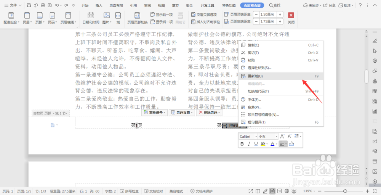Viewport: 381px width, 195px height.
Task: Click the Print icon in quick access toolbar
Action: pyautogui.click(x=43, y=5)
